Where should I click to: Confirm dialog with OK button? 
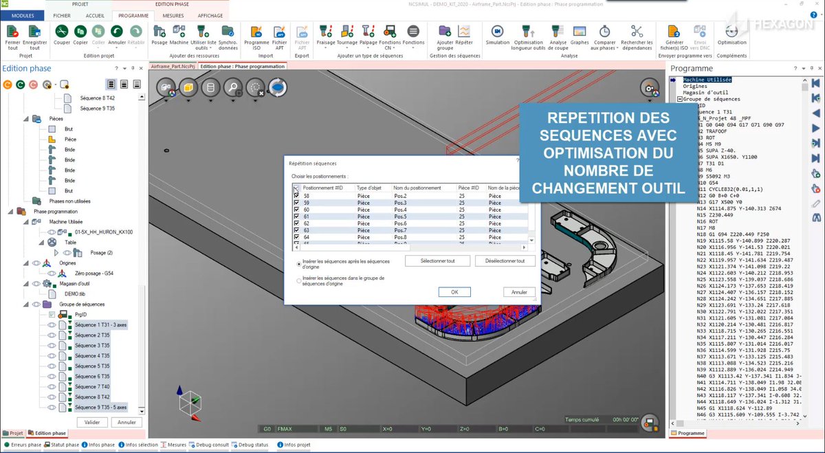[x=454, y=292]
